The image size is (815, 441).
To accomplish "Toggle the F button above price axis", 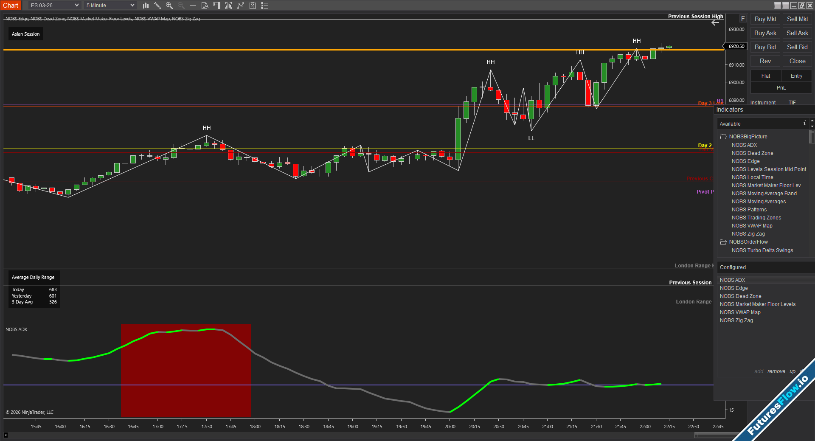I will pos(743,19).
